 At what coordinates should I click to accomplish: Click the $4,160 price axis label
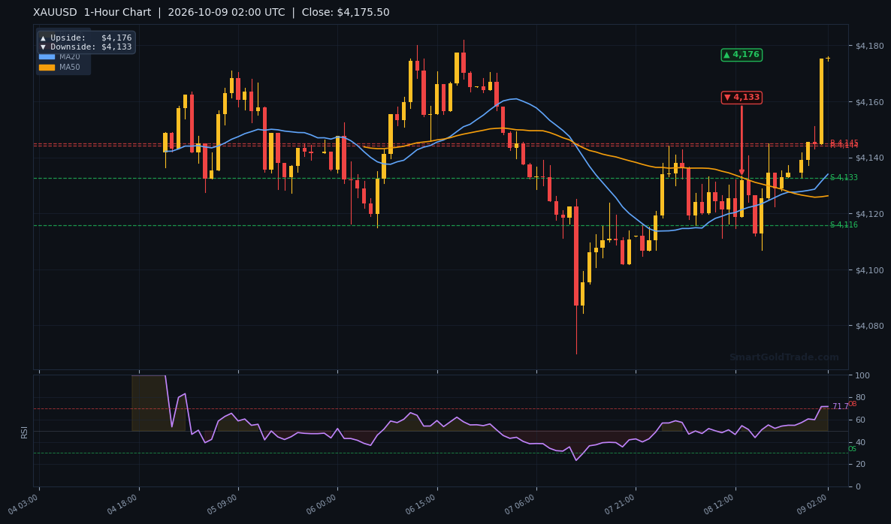tap(869, 102)
